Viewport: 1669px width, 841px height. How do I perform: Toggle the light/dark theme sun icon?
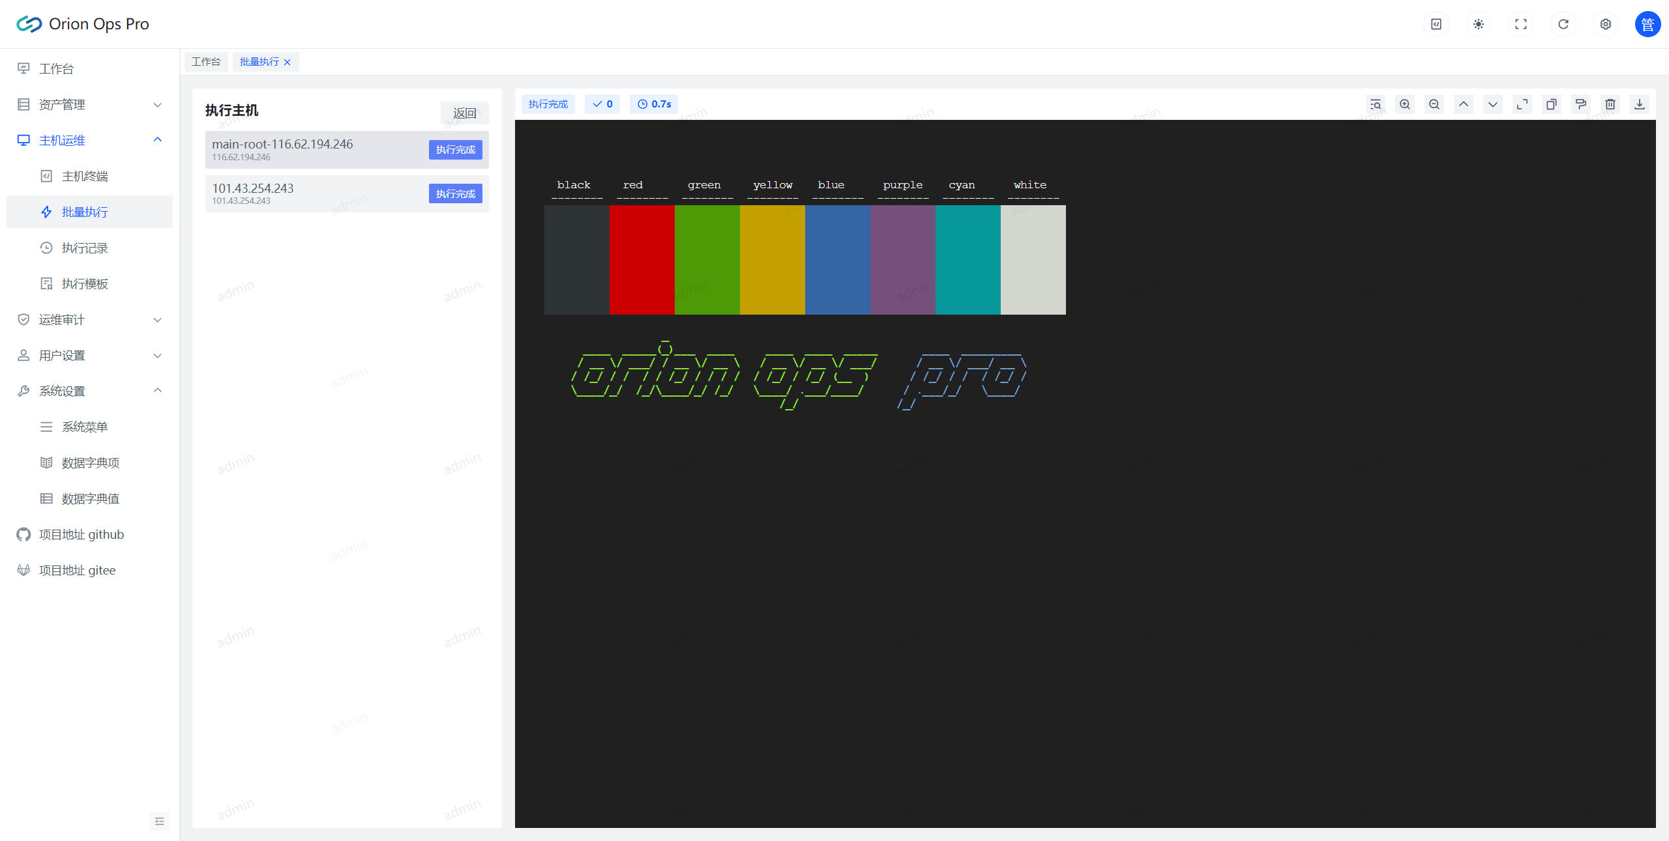pyautogui.click(x=1479, y=24)
